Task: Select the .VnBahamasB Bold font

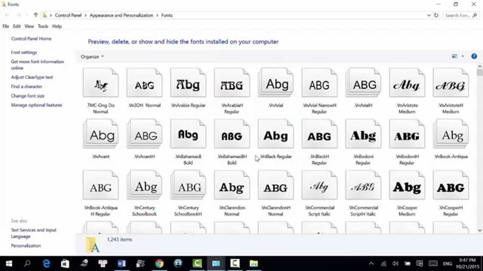Action: click(x=188, y=142)
